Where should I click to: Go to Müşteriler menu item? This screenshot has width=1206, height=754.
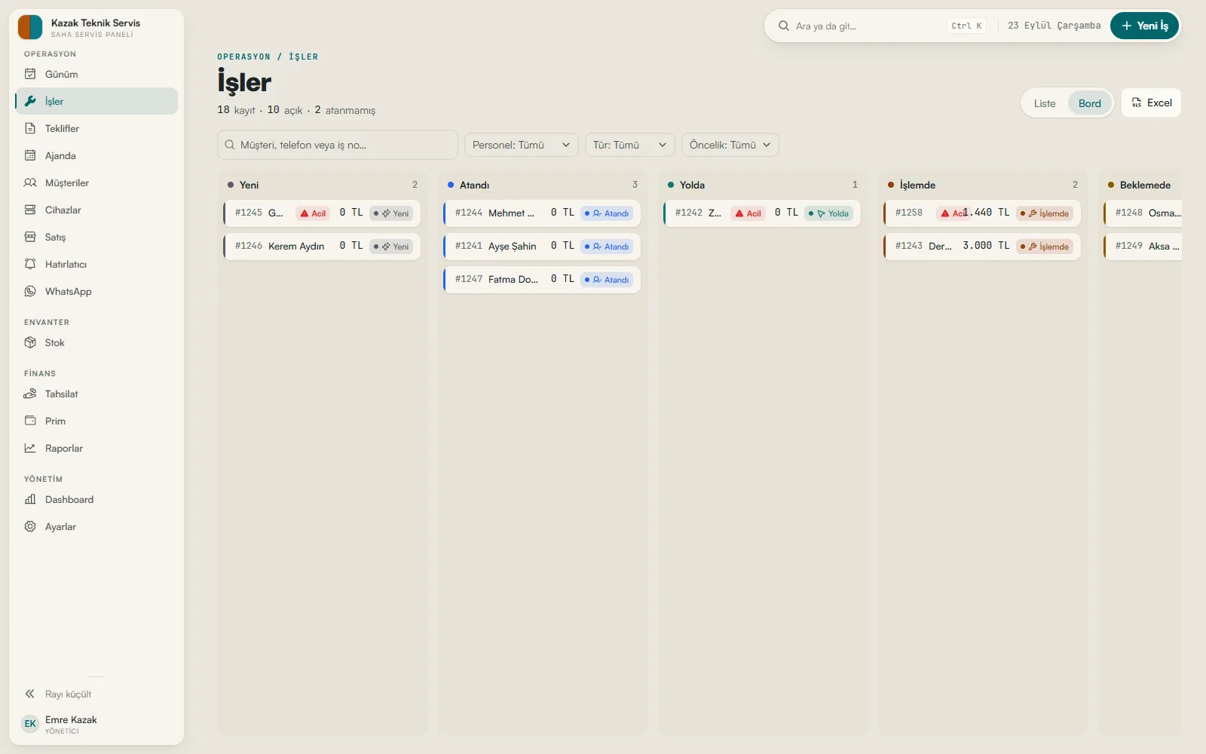tap(96, 182)
